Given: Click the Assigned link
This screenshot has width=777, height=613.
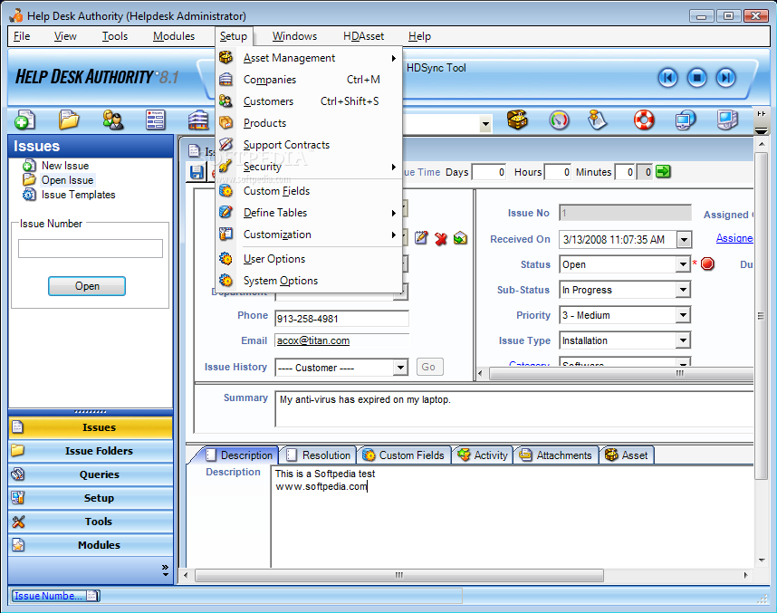Looking at the screenshot, I should (734, 238).
